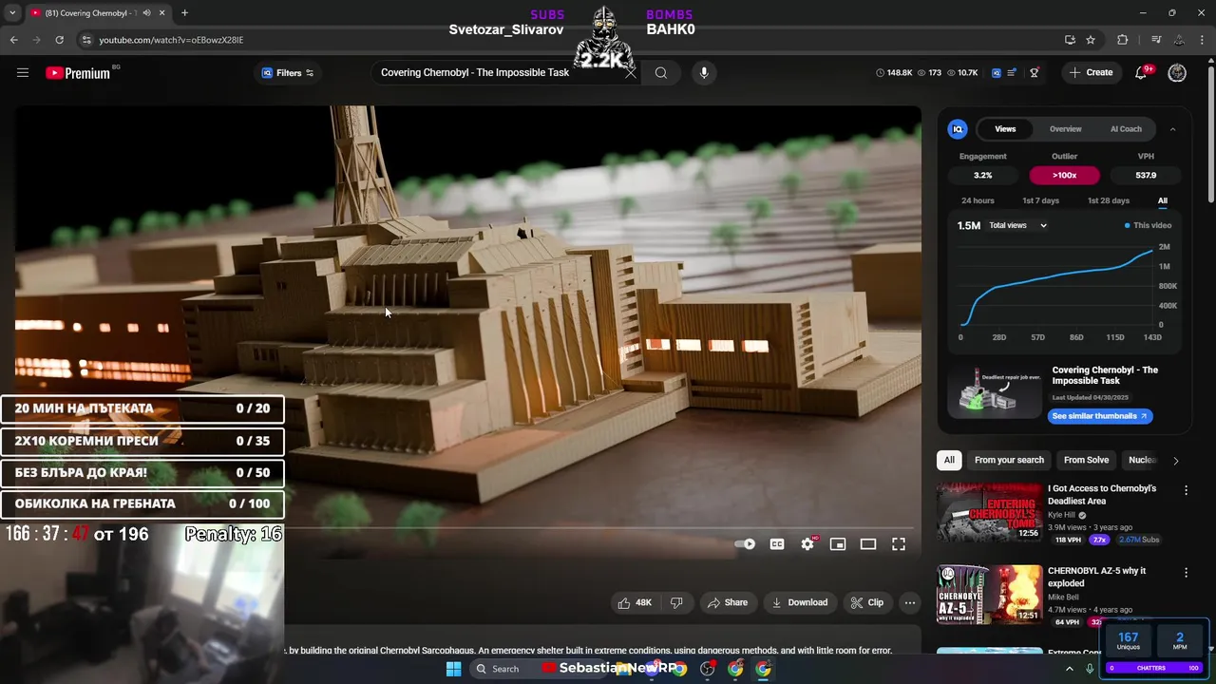This screenshot has width=1216, height=684.
Task: Open the vidIQ Filters button
Action: [288, 73]
